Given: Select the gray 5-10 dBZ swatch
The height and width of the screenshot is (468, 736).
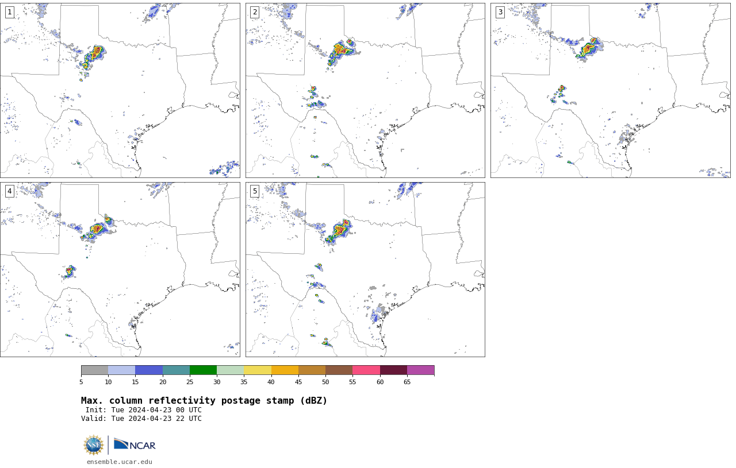Looking at the screenshot, I should coord(94,370).
